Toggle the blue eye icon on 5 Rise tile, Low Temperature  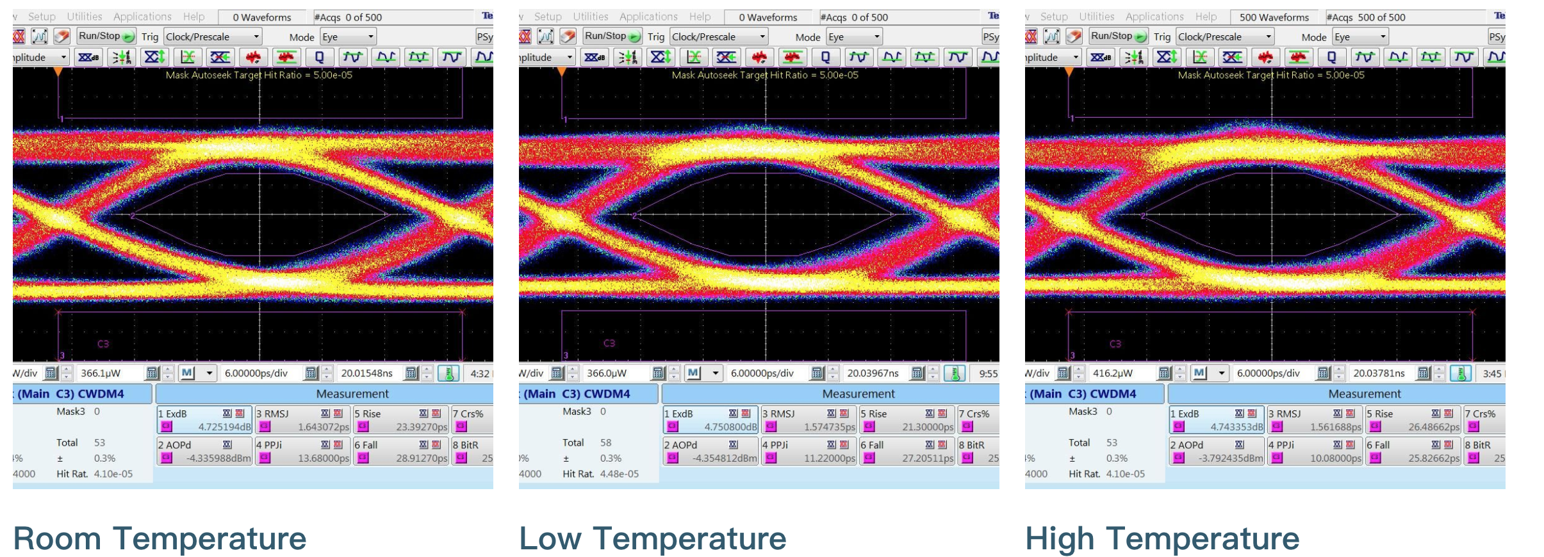[930, 414]
